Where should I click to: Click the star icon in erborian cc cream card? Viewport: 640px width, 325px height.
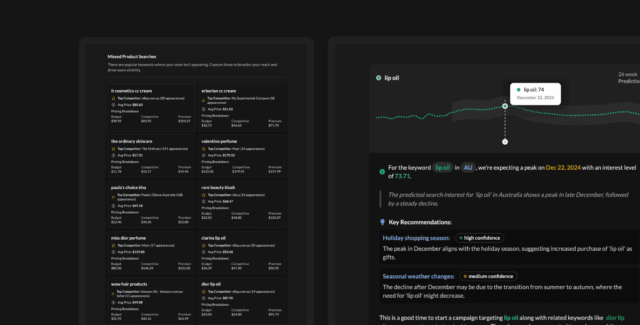click(x=203, y=101)
